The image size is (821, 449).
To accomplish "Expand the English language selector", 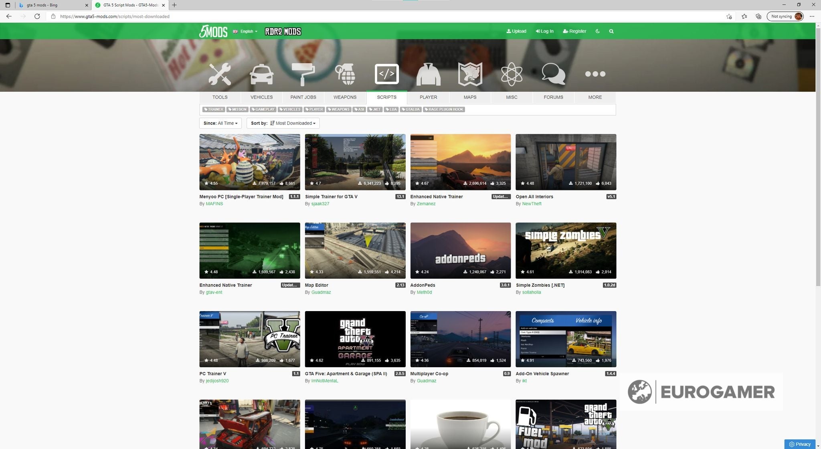I will tap(245, 31).
